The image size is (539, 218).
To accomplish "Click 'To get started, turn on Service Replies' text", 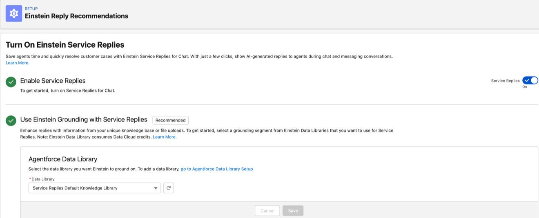I will pyautogui.click(x=68, y=90).
